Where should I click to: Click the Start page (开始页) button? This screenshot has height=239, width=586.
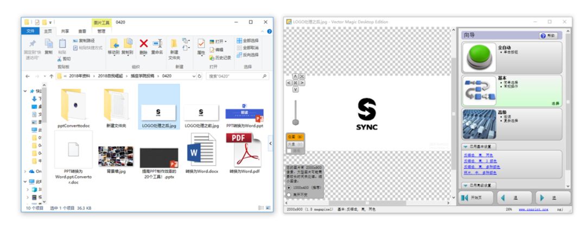[x=476, y=198]
